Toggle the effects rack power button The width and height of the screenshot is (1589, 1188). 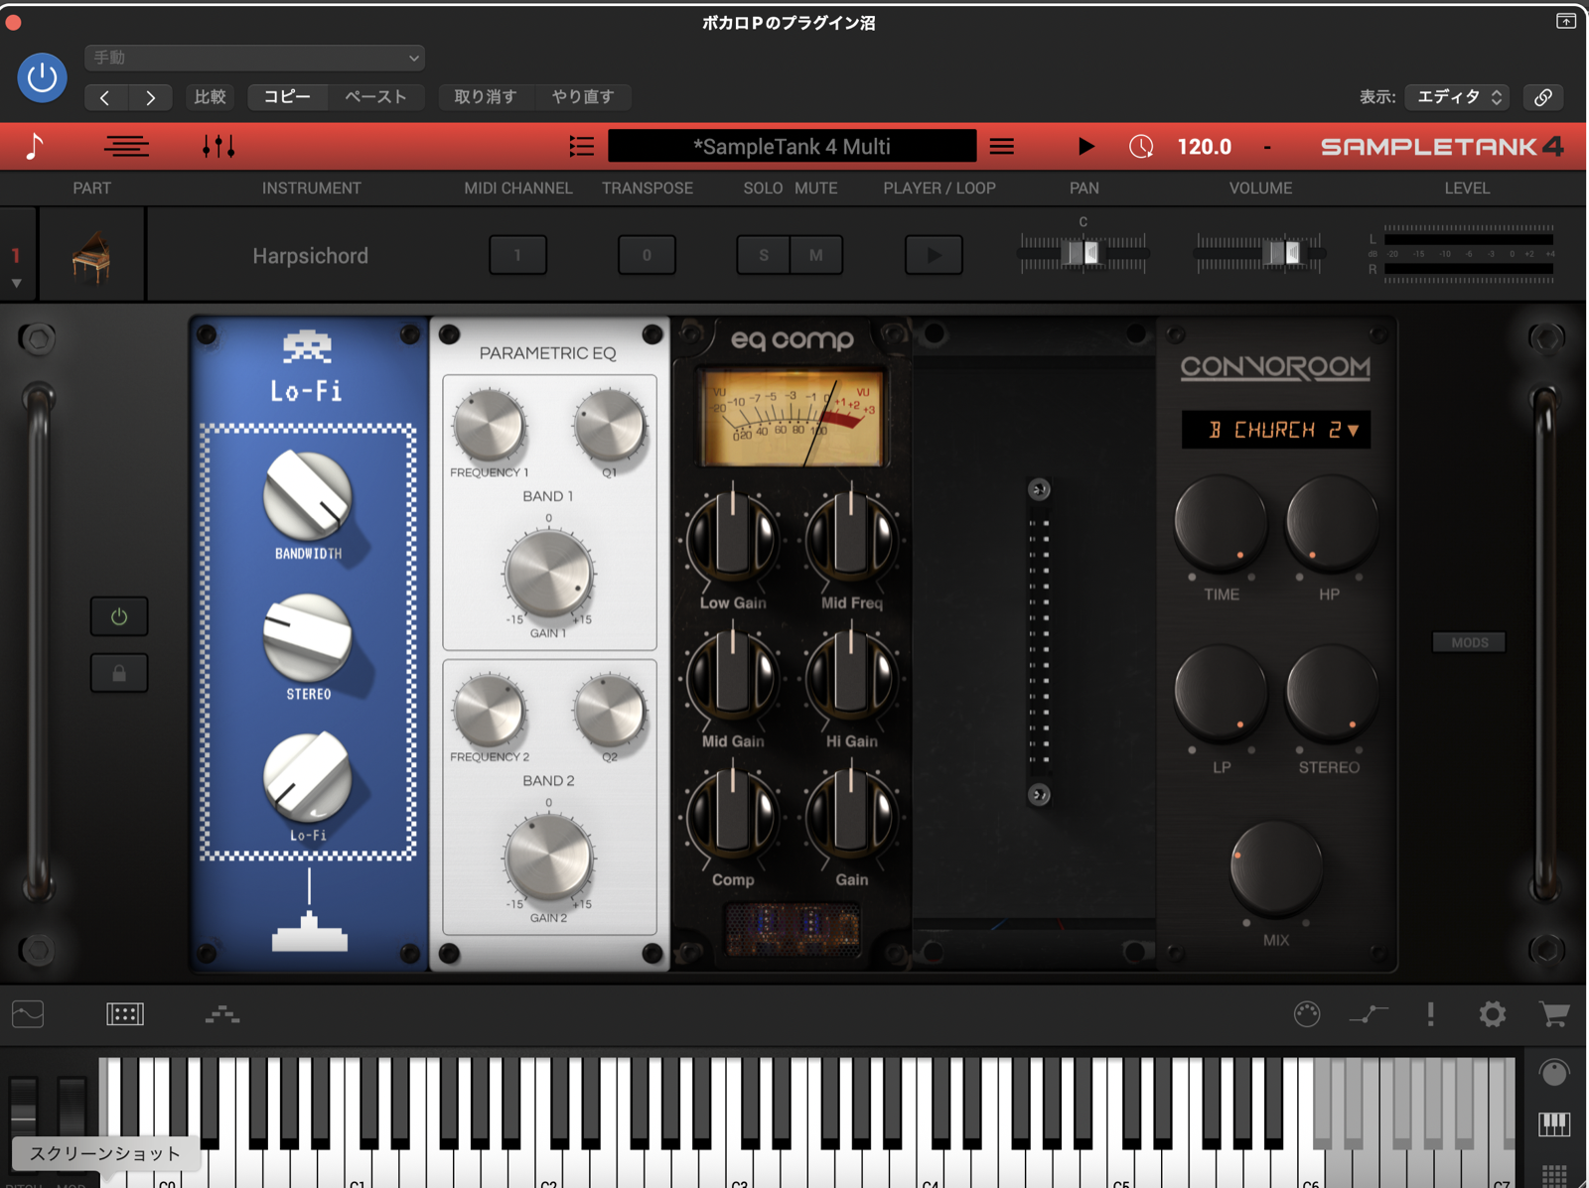(119, 616)
